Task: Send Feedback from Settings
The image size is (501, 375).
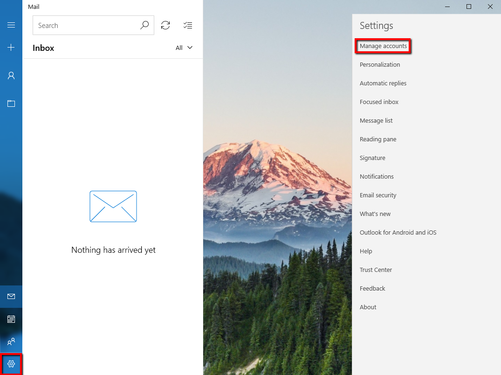Action: coord(372,288)
